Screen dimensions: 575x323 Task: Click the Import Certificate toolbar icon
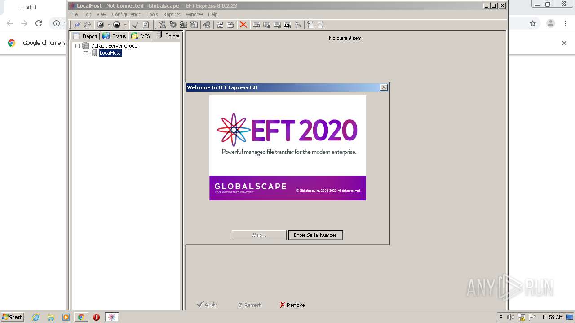pyautogui.click(x=267, y=25)
